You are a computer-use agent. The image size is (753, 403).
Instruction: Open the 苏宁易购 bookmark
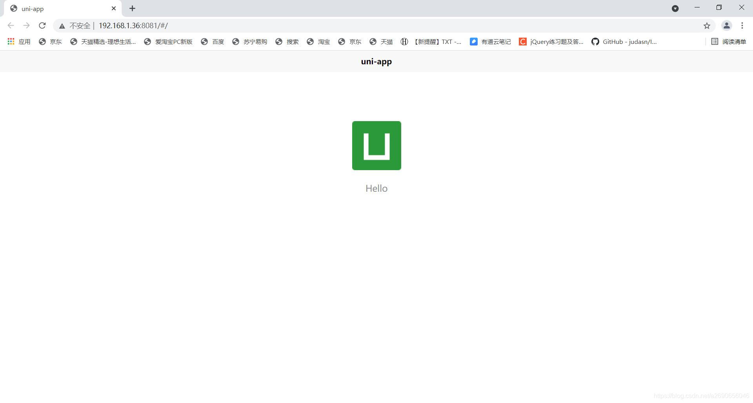click(249, 42)
